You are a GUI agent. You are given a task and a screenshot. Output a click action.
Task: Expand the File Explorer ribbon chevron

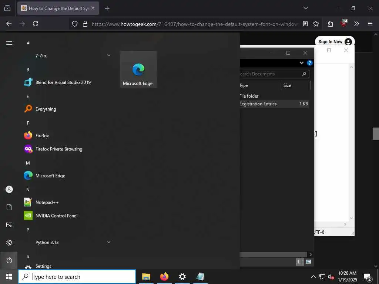[301, 63]
